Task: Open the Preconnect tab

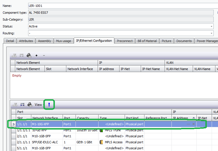Action: (x=125, y=41)
